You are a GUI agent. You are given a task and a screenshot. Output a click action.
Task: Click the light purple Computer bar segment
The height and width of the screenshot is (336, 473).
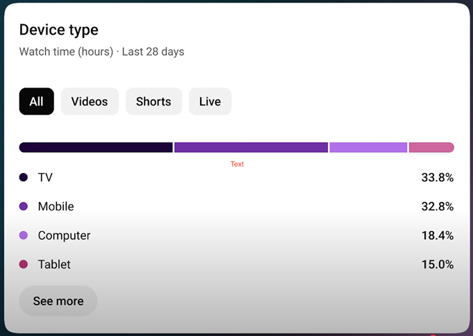[x=368, y=147]
